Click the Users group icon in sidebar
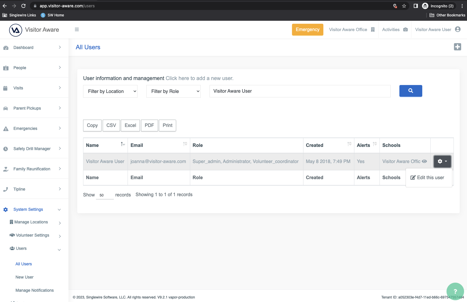 tap(12, 248)
